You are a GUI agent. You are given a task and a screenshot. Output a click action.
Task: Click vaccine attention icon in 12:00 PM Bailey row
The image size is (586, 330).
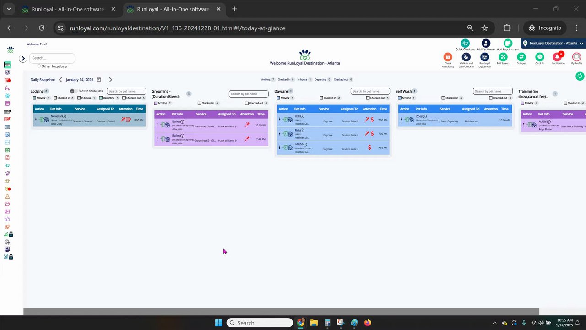coord(247,125)
